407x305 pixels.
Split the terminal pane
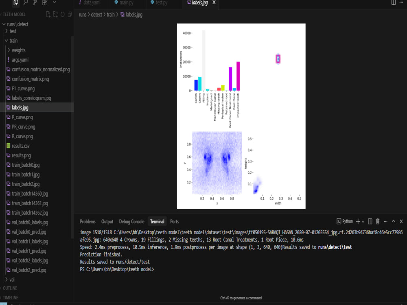pos(370,221)
